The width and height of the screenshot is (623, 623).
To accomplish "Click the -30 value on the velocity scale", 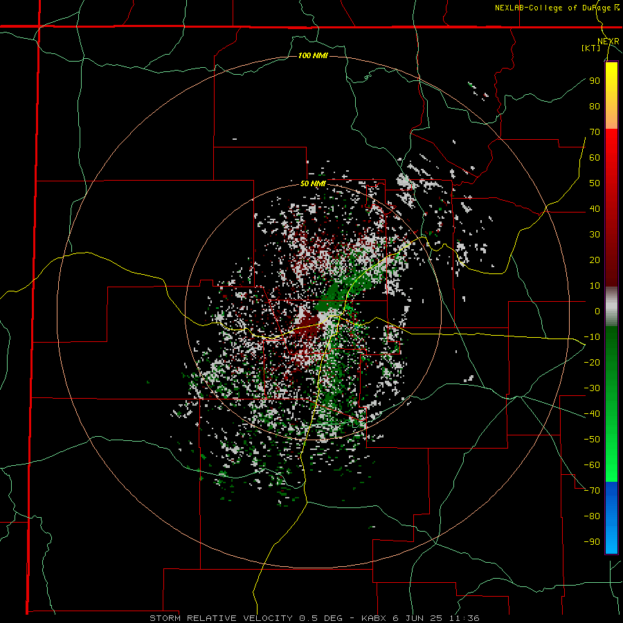I will [x=592, y=388].
